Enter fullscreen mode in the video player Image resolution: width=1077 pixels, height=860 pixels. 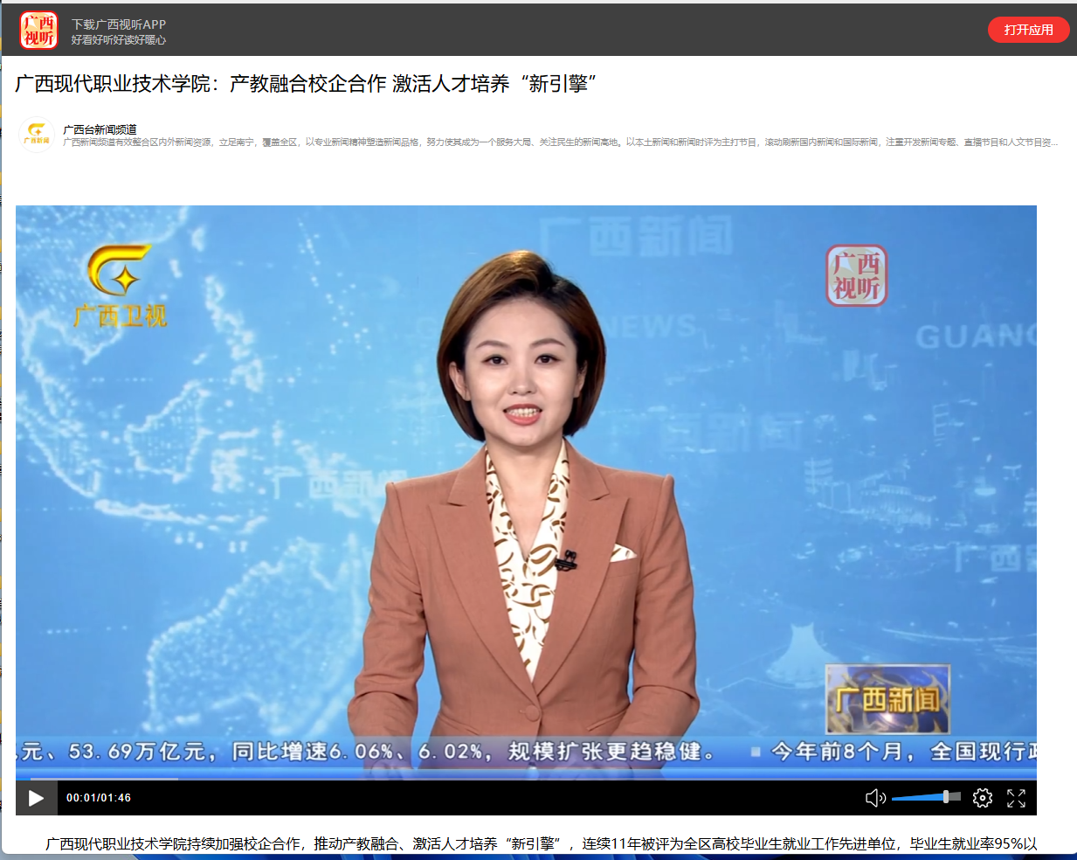(1016, 798)
